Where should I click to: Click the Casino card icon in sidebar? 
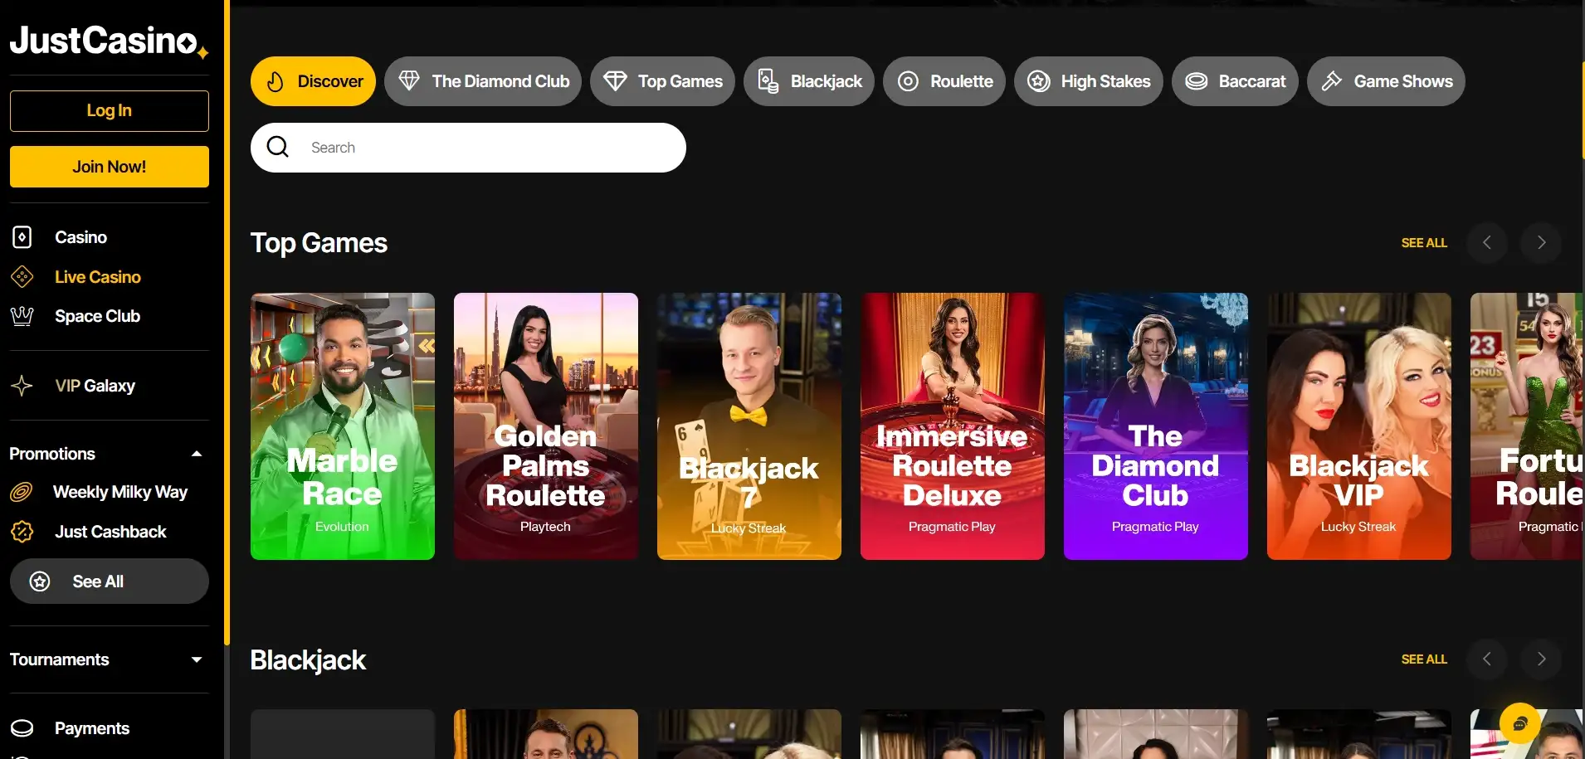[22, 237]
